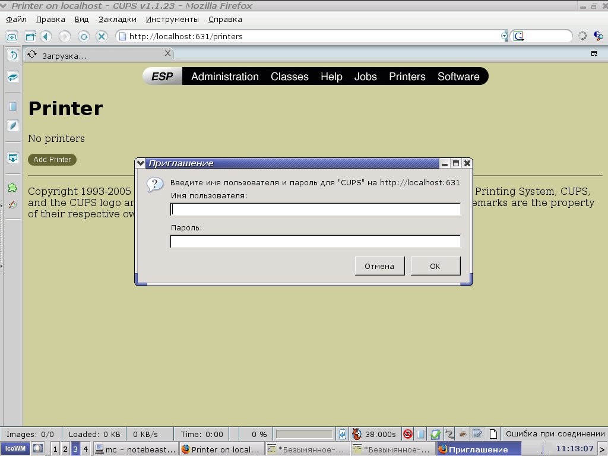
Task: Reload the page with the refresh icon
Action: tap(83, 36)
